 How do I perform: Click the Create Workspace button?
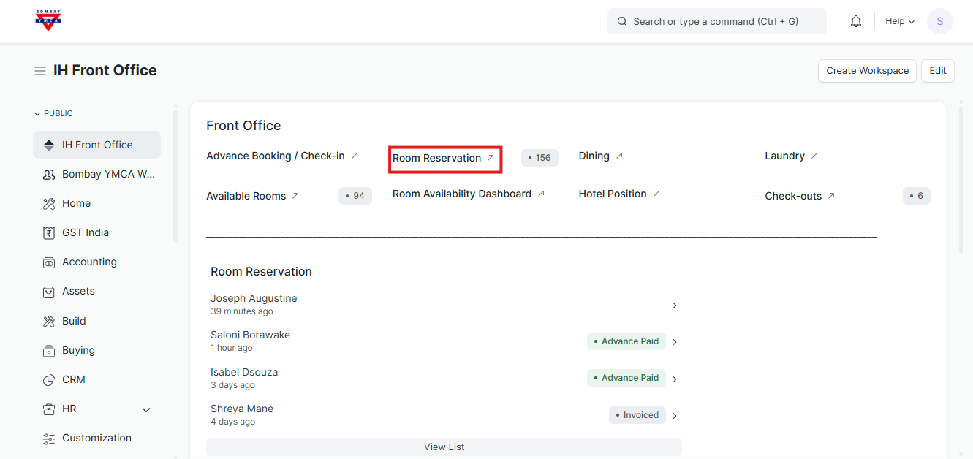(867, 71)
